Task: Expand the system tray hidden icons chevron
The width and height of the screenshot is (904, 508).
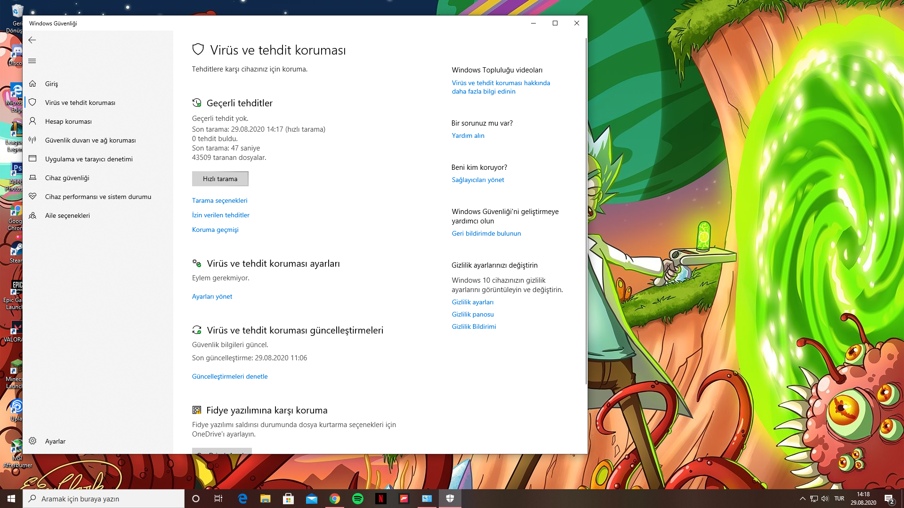Action: tap(802, 499)
